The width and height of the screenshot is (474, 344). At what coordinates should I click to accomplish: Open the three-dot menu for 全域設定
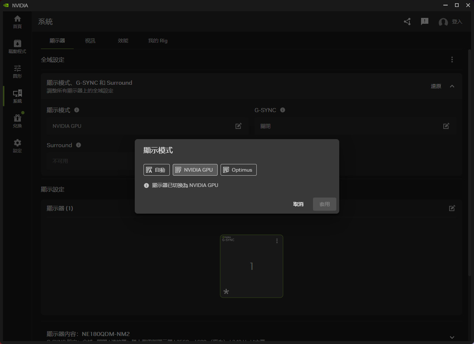(x=452, y=60)
